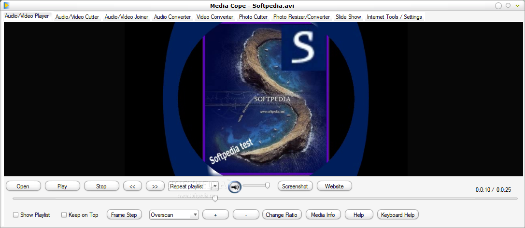The height and width of the screenshot is (228, 525).
Task: Open the Photo Cutter tab
Action: pos(254,17)
